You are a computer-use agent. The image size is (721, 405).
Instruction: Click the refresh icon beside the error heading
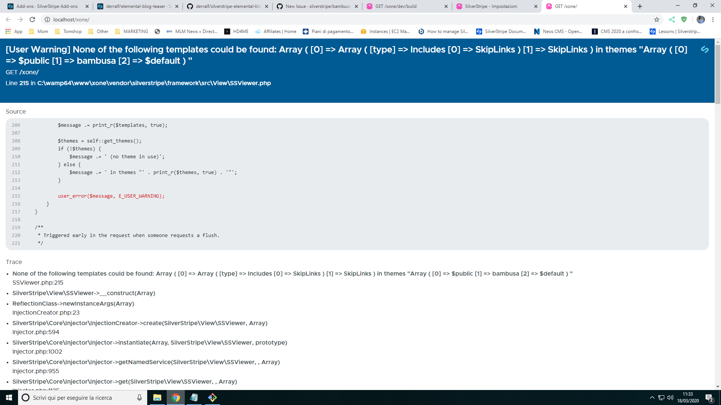(704, 49)
